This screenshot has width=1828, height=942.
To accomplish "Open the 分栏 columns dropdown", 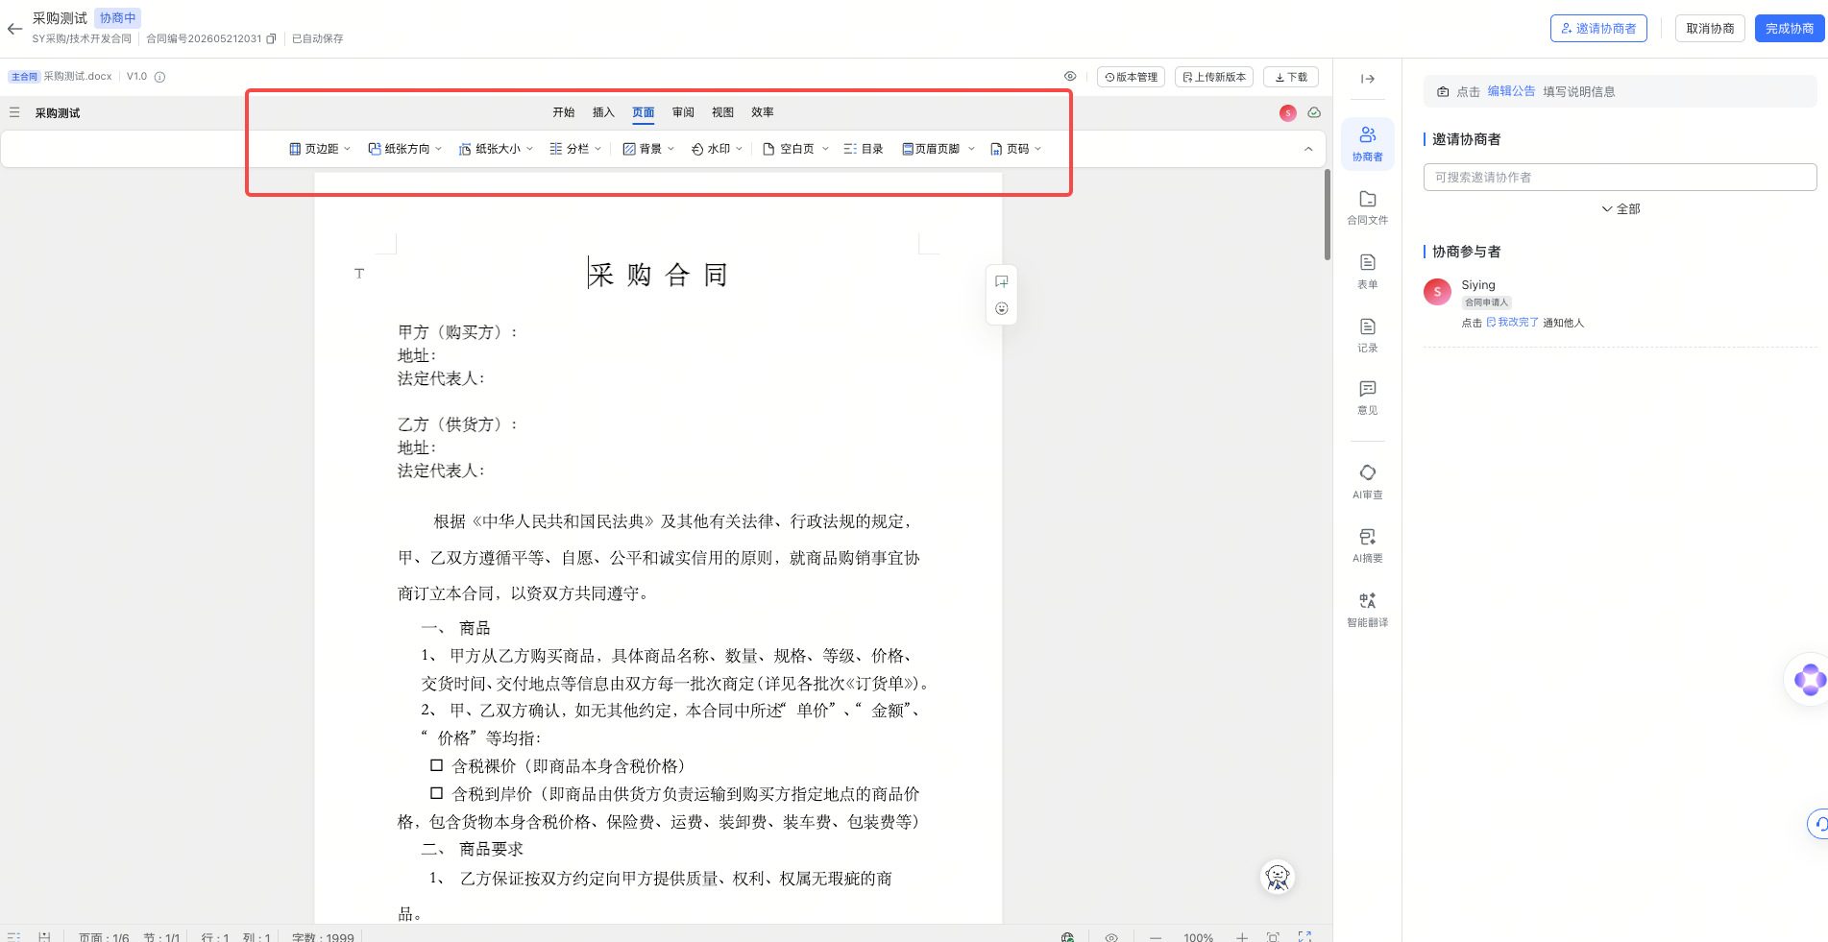I will pyautogui.click(x=575, y=149).
